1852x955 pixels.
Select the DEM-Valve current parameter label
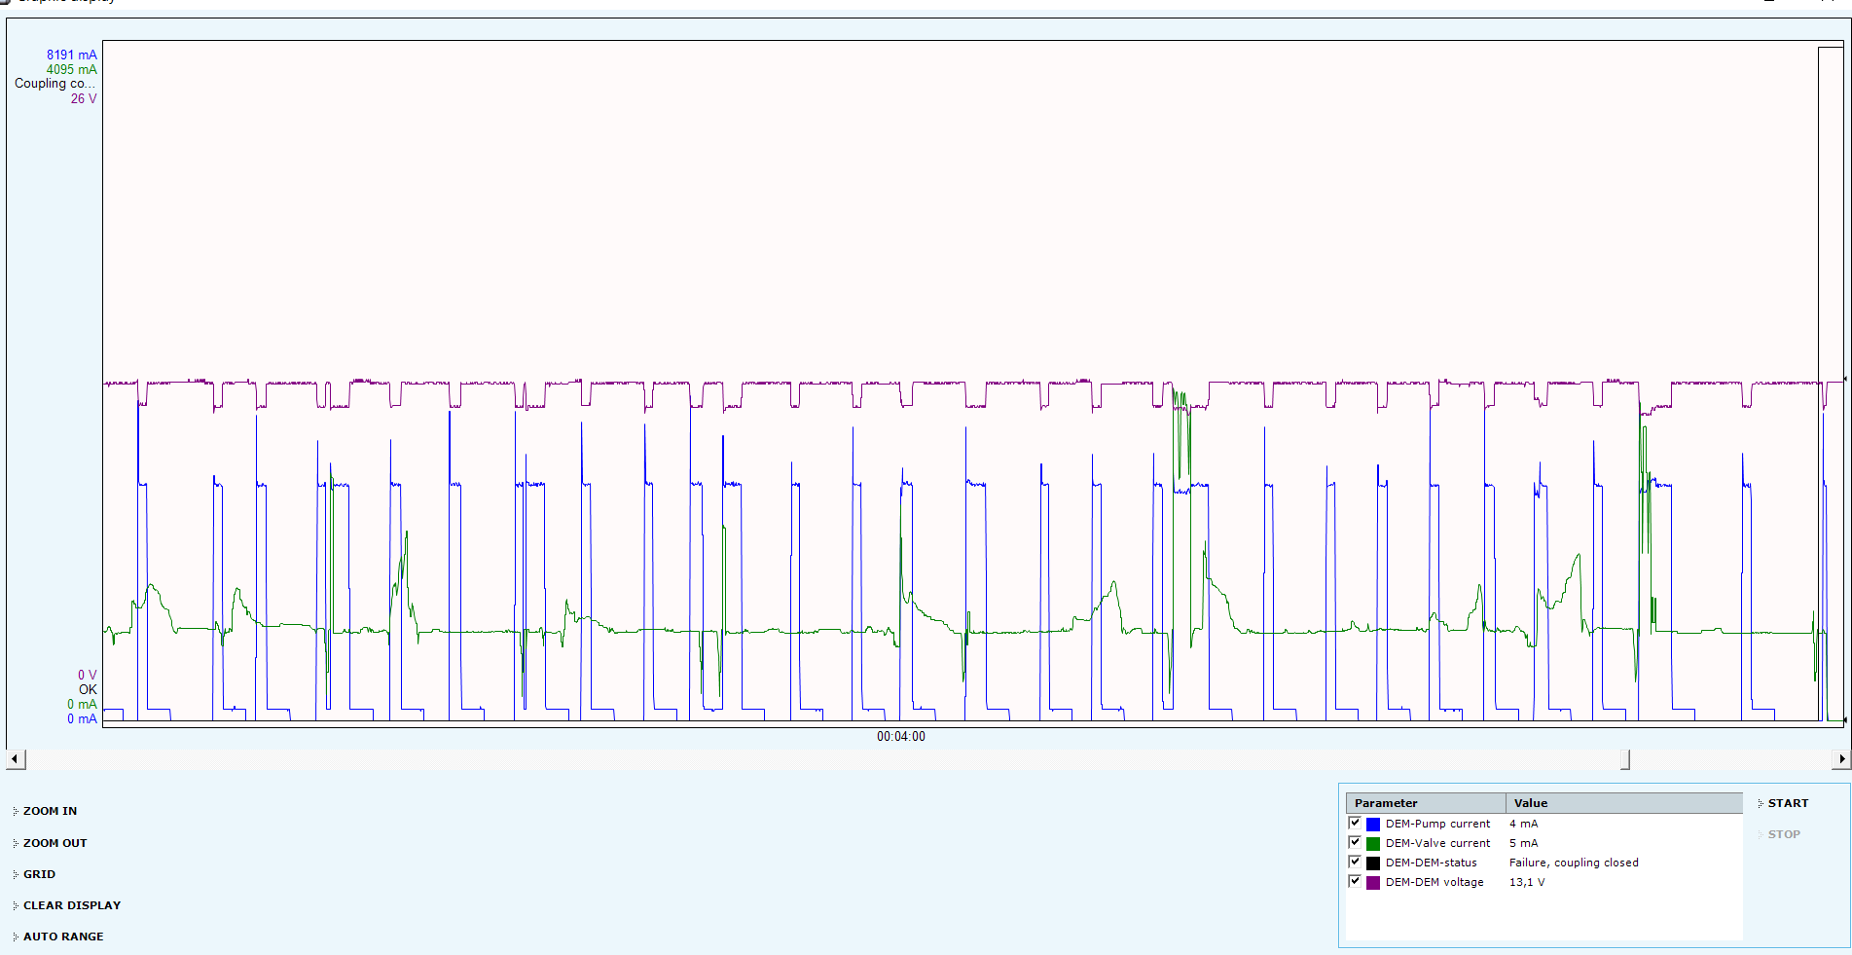[x=1437, y=843]
